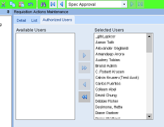Screen dimensions: 164x127
Task: Click the Selected Users scroll down arrow
Action: (149, 117)
